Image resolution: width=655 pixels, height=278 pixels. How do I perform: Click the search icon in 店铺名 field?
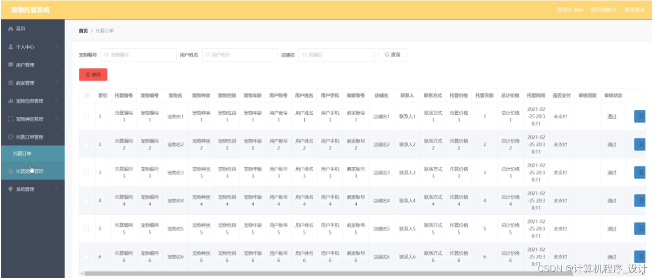coord(304,55)
